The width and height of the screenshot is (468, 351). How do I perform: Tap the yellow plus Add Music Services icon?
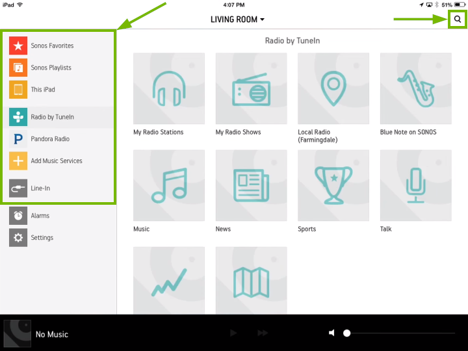point(18,161)
